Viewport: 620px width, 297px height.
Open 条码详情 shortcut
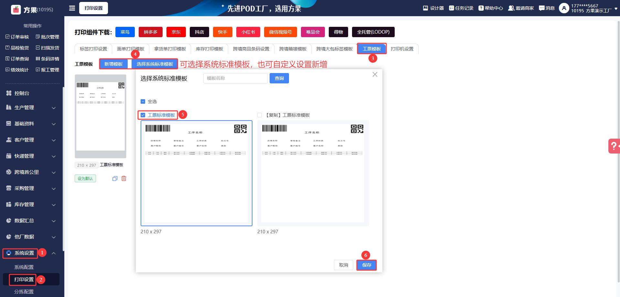coord(48,59)
